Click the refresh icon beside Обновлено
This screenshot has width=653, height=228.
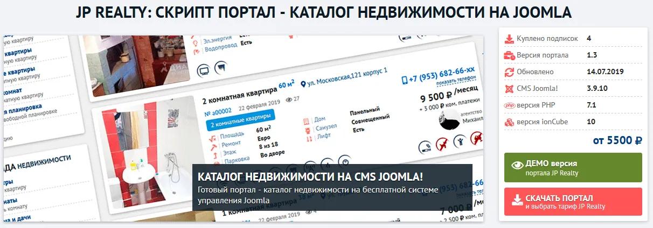(x=509, y=72)
